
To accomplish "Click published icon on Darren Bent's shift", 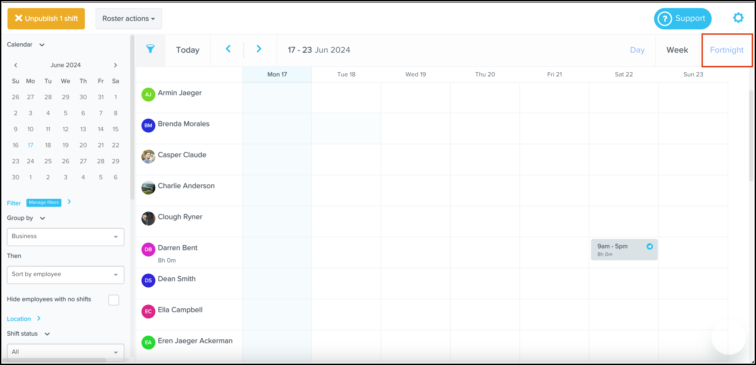I will pos(649,246).
